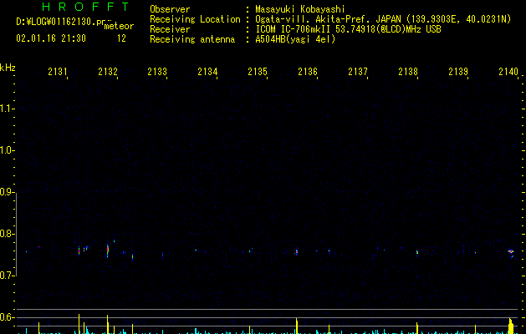The image size is (526, 334).
Task: Click the meteor count label
Action: click(119, 26)
